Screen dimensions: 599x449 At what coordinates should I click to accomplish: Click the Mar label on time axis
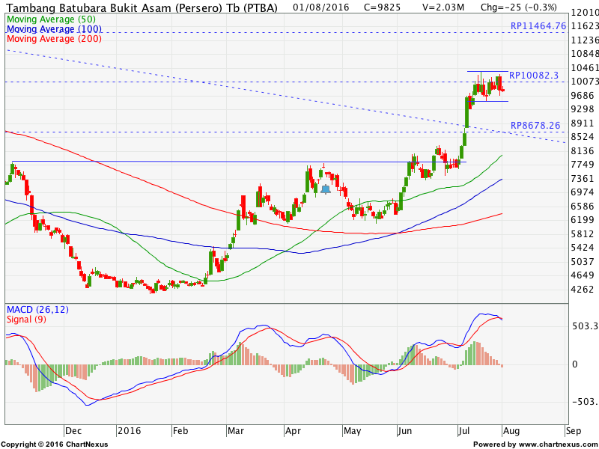pyautogui.click(x=236, y=431)
